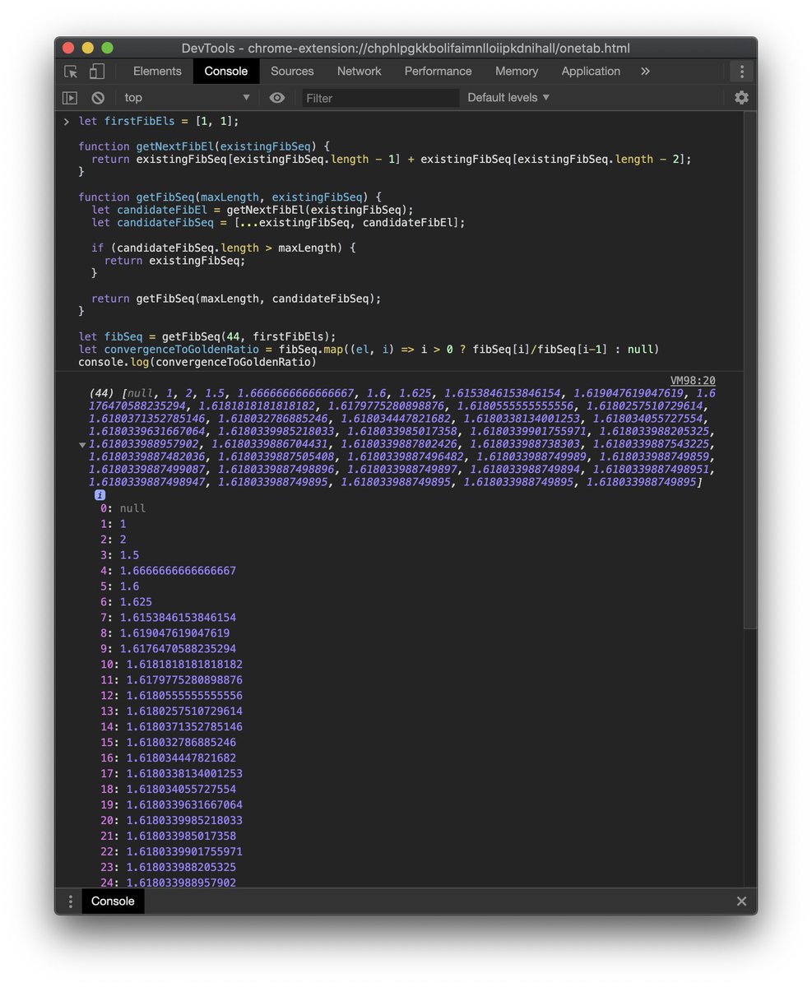Open the drawer three-dot menu
This screenshot has height=987, width=812.
[x=71, y=901]
